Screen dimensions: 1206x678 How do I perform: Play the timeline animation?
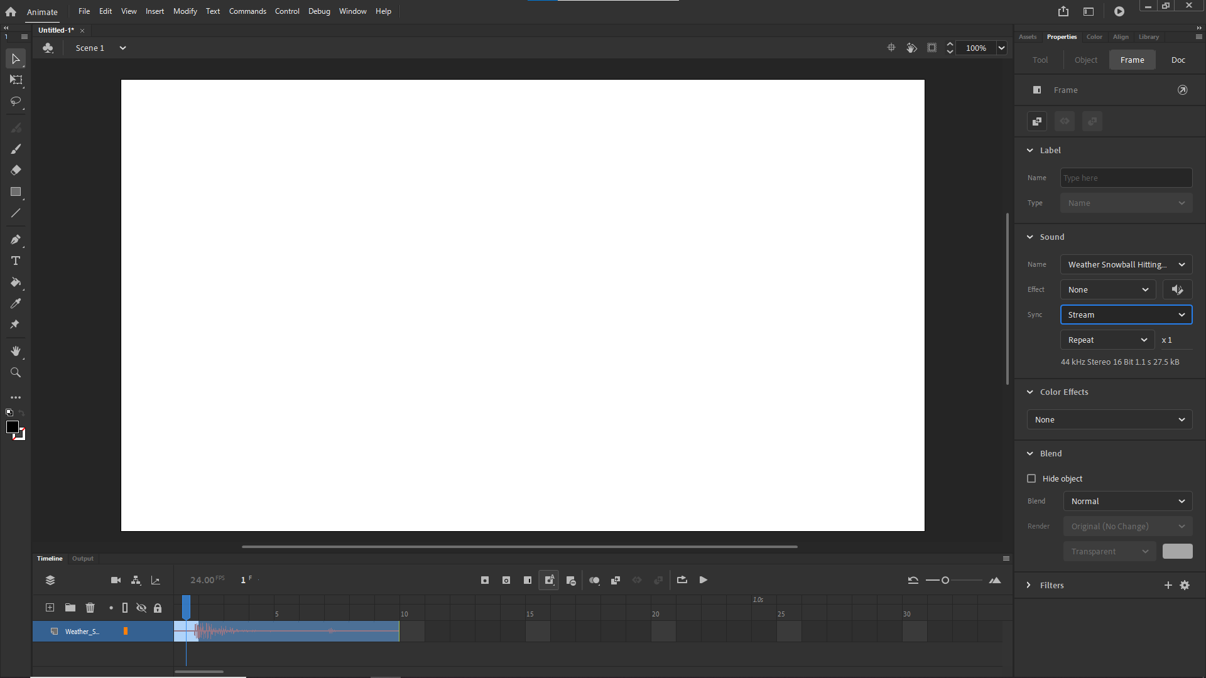pos(703,579)
